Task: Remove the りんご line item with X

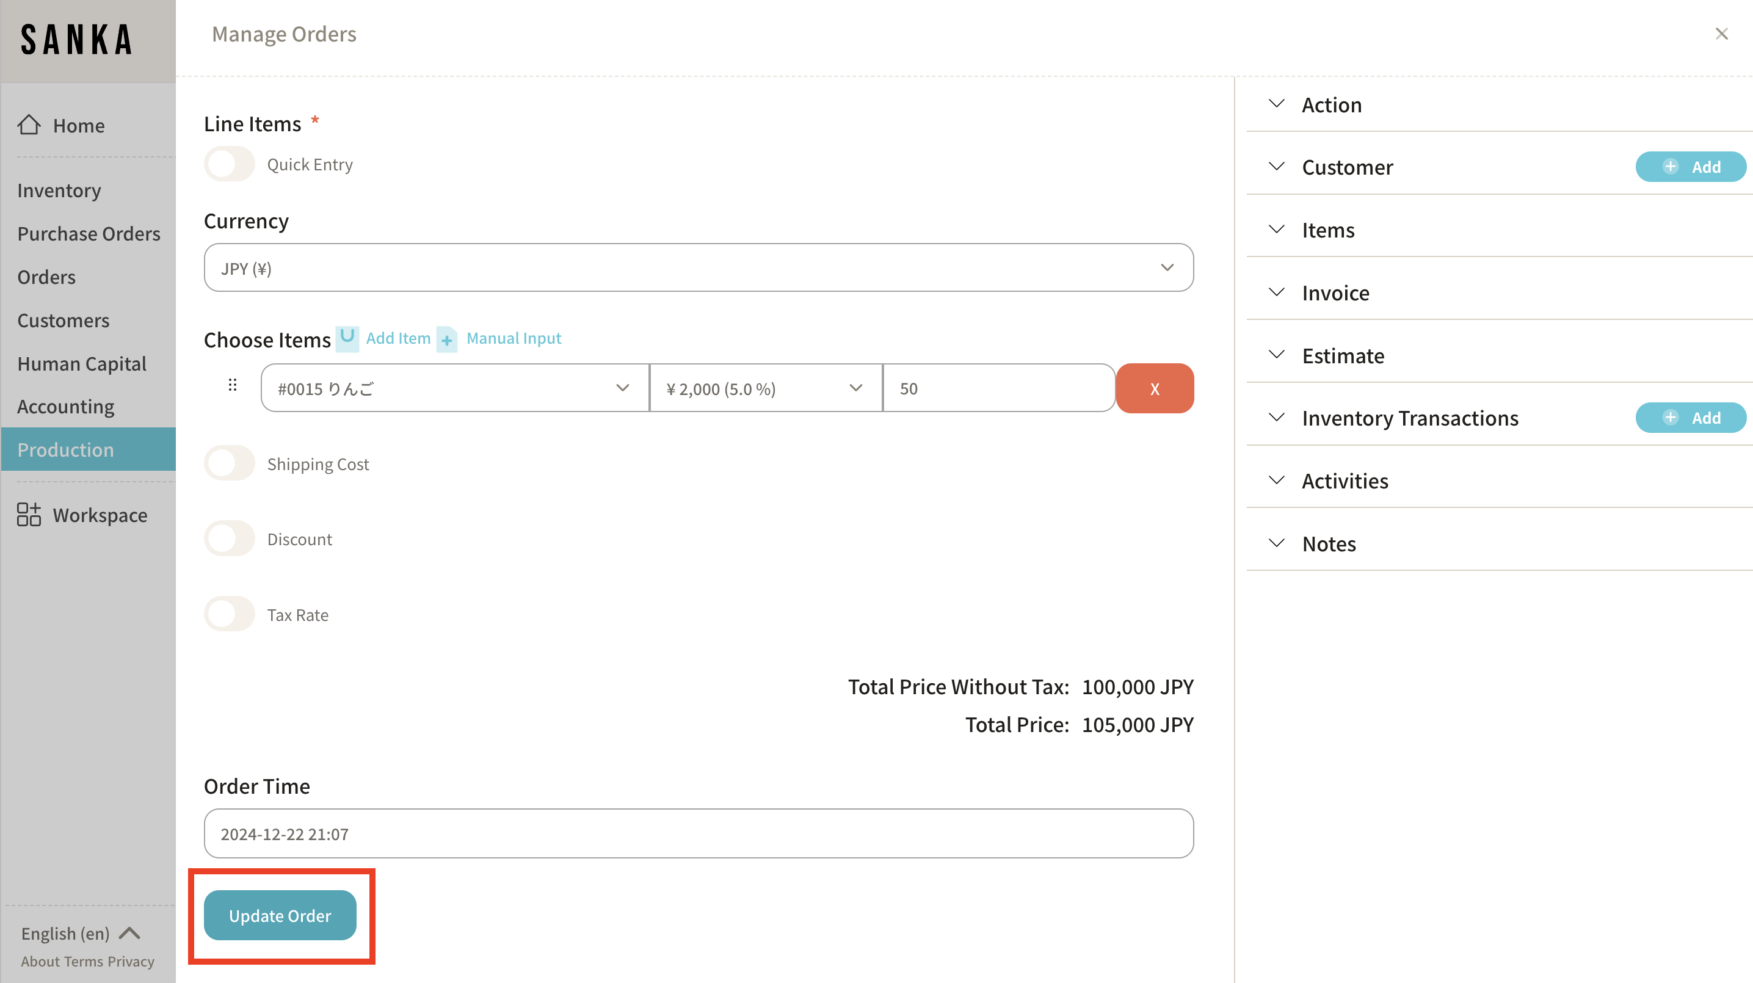Action: pyautogui.click(x=1154, y=388)
